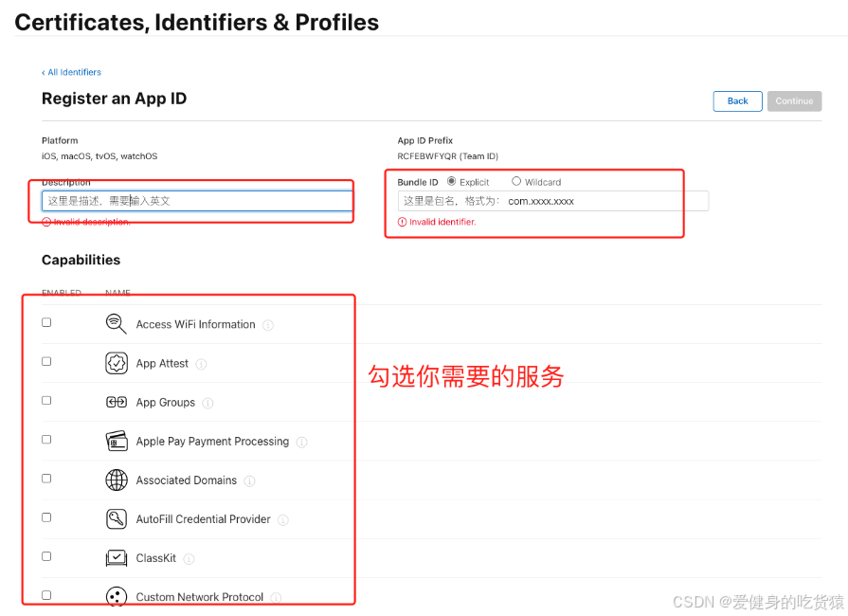The height and width of the screenshot is (616, 848).
Task: Click the Continue button
Action: click(x=794, y=101)
